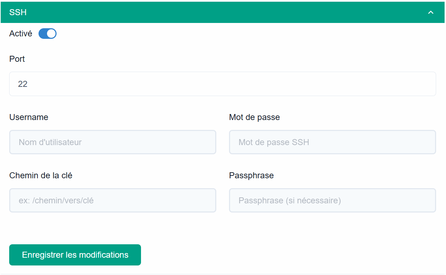Focus the Nom d'utilisateur input field

point(113,142)
